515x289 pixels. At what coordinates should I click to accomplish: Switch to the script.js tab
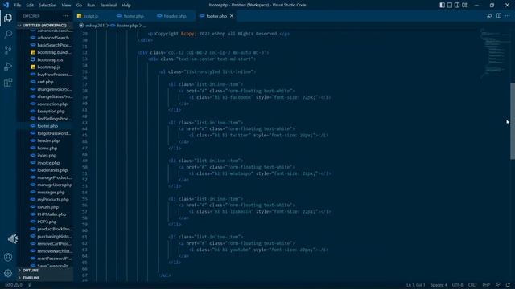point(91,16)
